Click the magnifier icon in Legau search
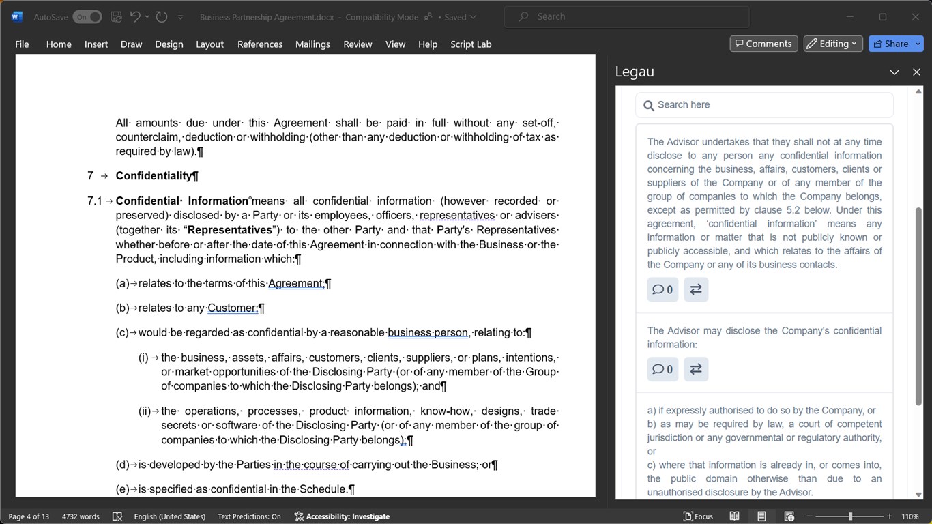Image resolution: width=932 pixels, height=524 pixels. pyautogui.click(x=649, y=106)
